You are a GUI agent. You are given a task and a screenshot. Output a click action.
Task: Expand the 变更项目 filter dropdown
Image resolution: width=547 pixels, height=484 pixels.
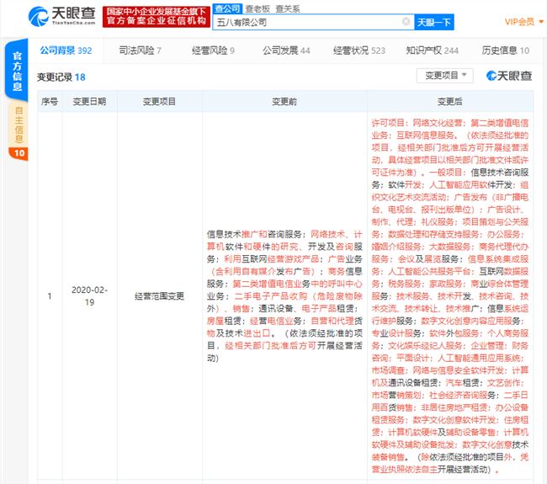click(445, 76)
